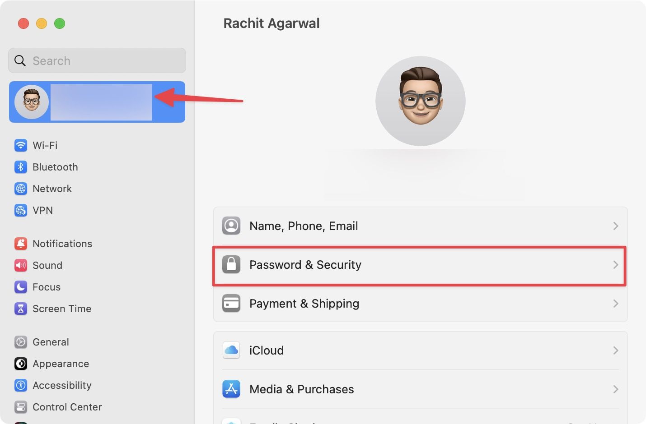This screenshot has width=646, height=424.
Task: Go to Appearance settings
Action: tap(61, 364)
